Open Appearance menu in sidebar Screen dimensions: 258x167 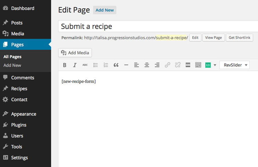click(25, 114)
